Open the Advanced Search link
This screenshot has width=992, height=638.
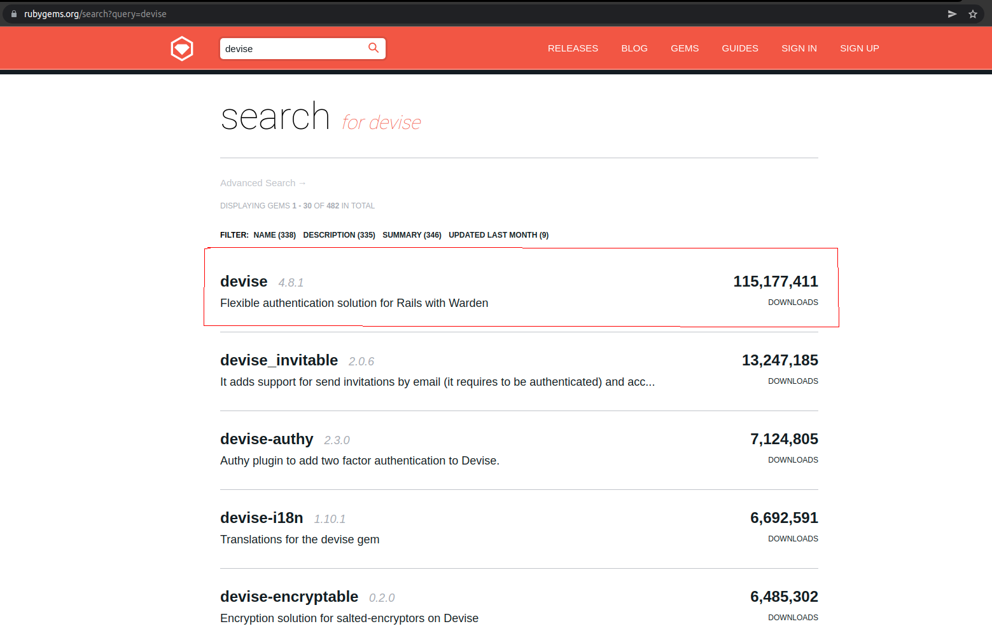click(263, 183)
